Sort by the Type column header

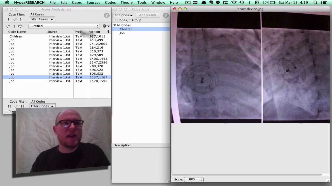(x=78, y=32)
